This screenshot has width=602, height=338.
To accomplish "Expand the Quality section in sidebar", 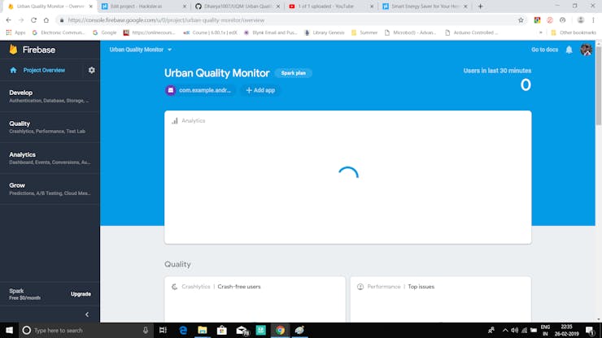I will point(50,127).
